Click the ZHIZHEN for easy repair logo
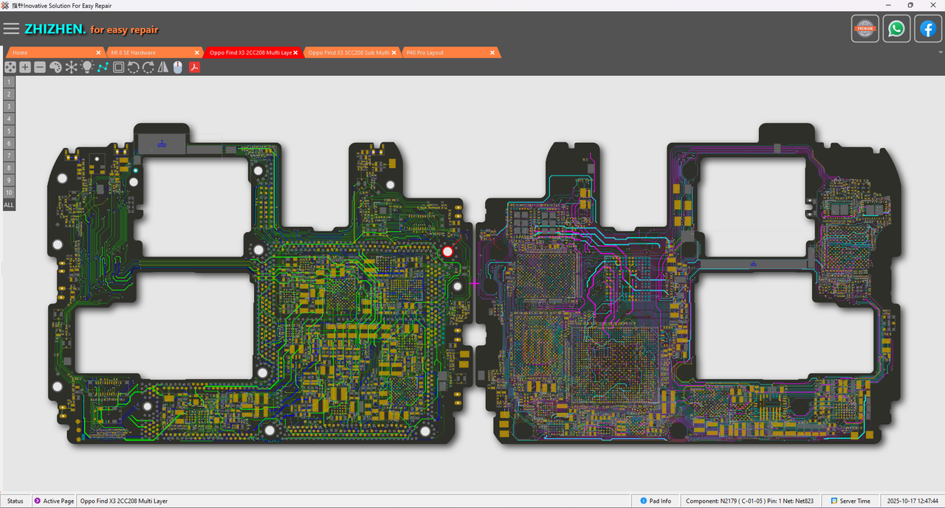945x508 pixels. pos(91,29)
